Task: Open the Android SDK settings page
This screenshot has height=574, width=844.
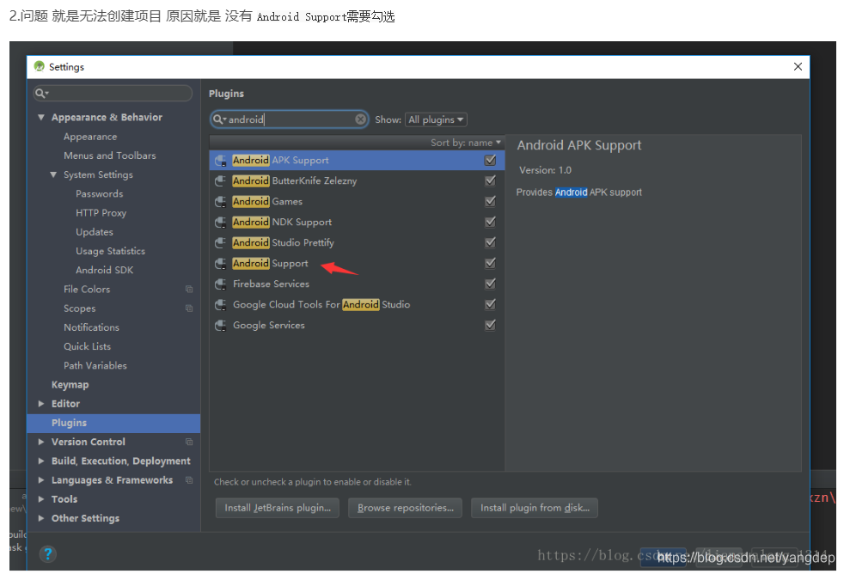Action: click(x=104, y=270)
